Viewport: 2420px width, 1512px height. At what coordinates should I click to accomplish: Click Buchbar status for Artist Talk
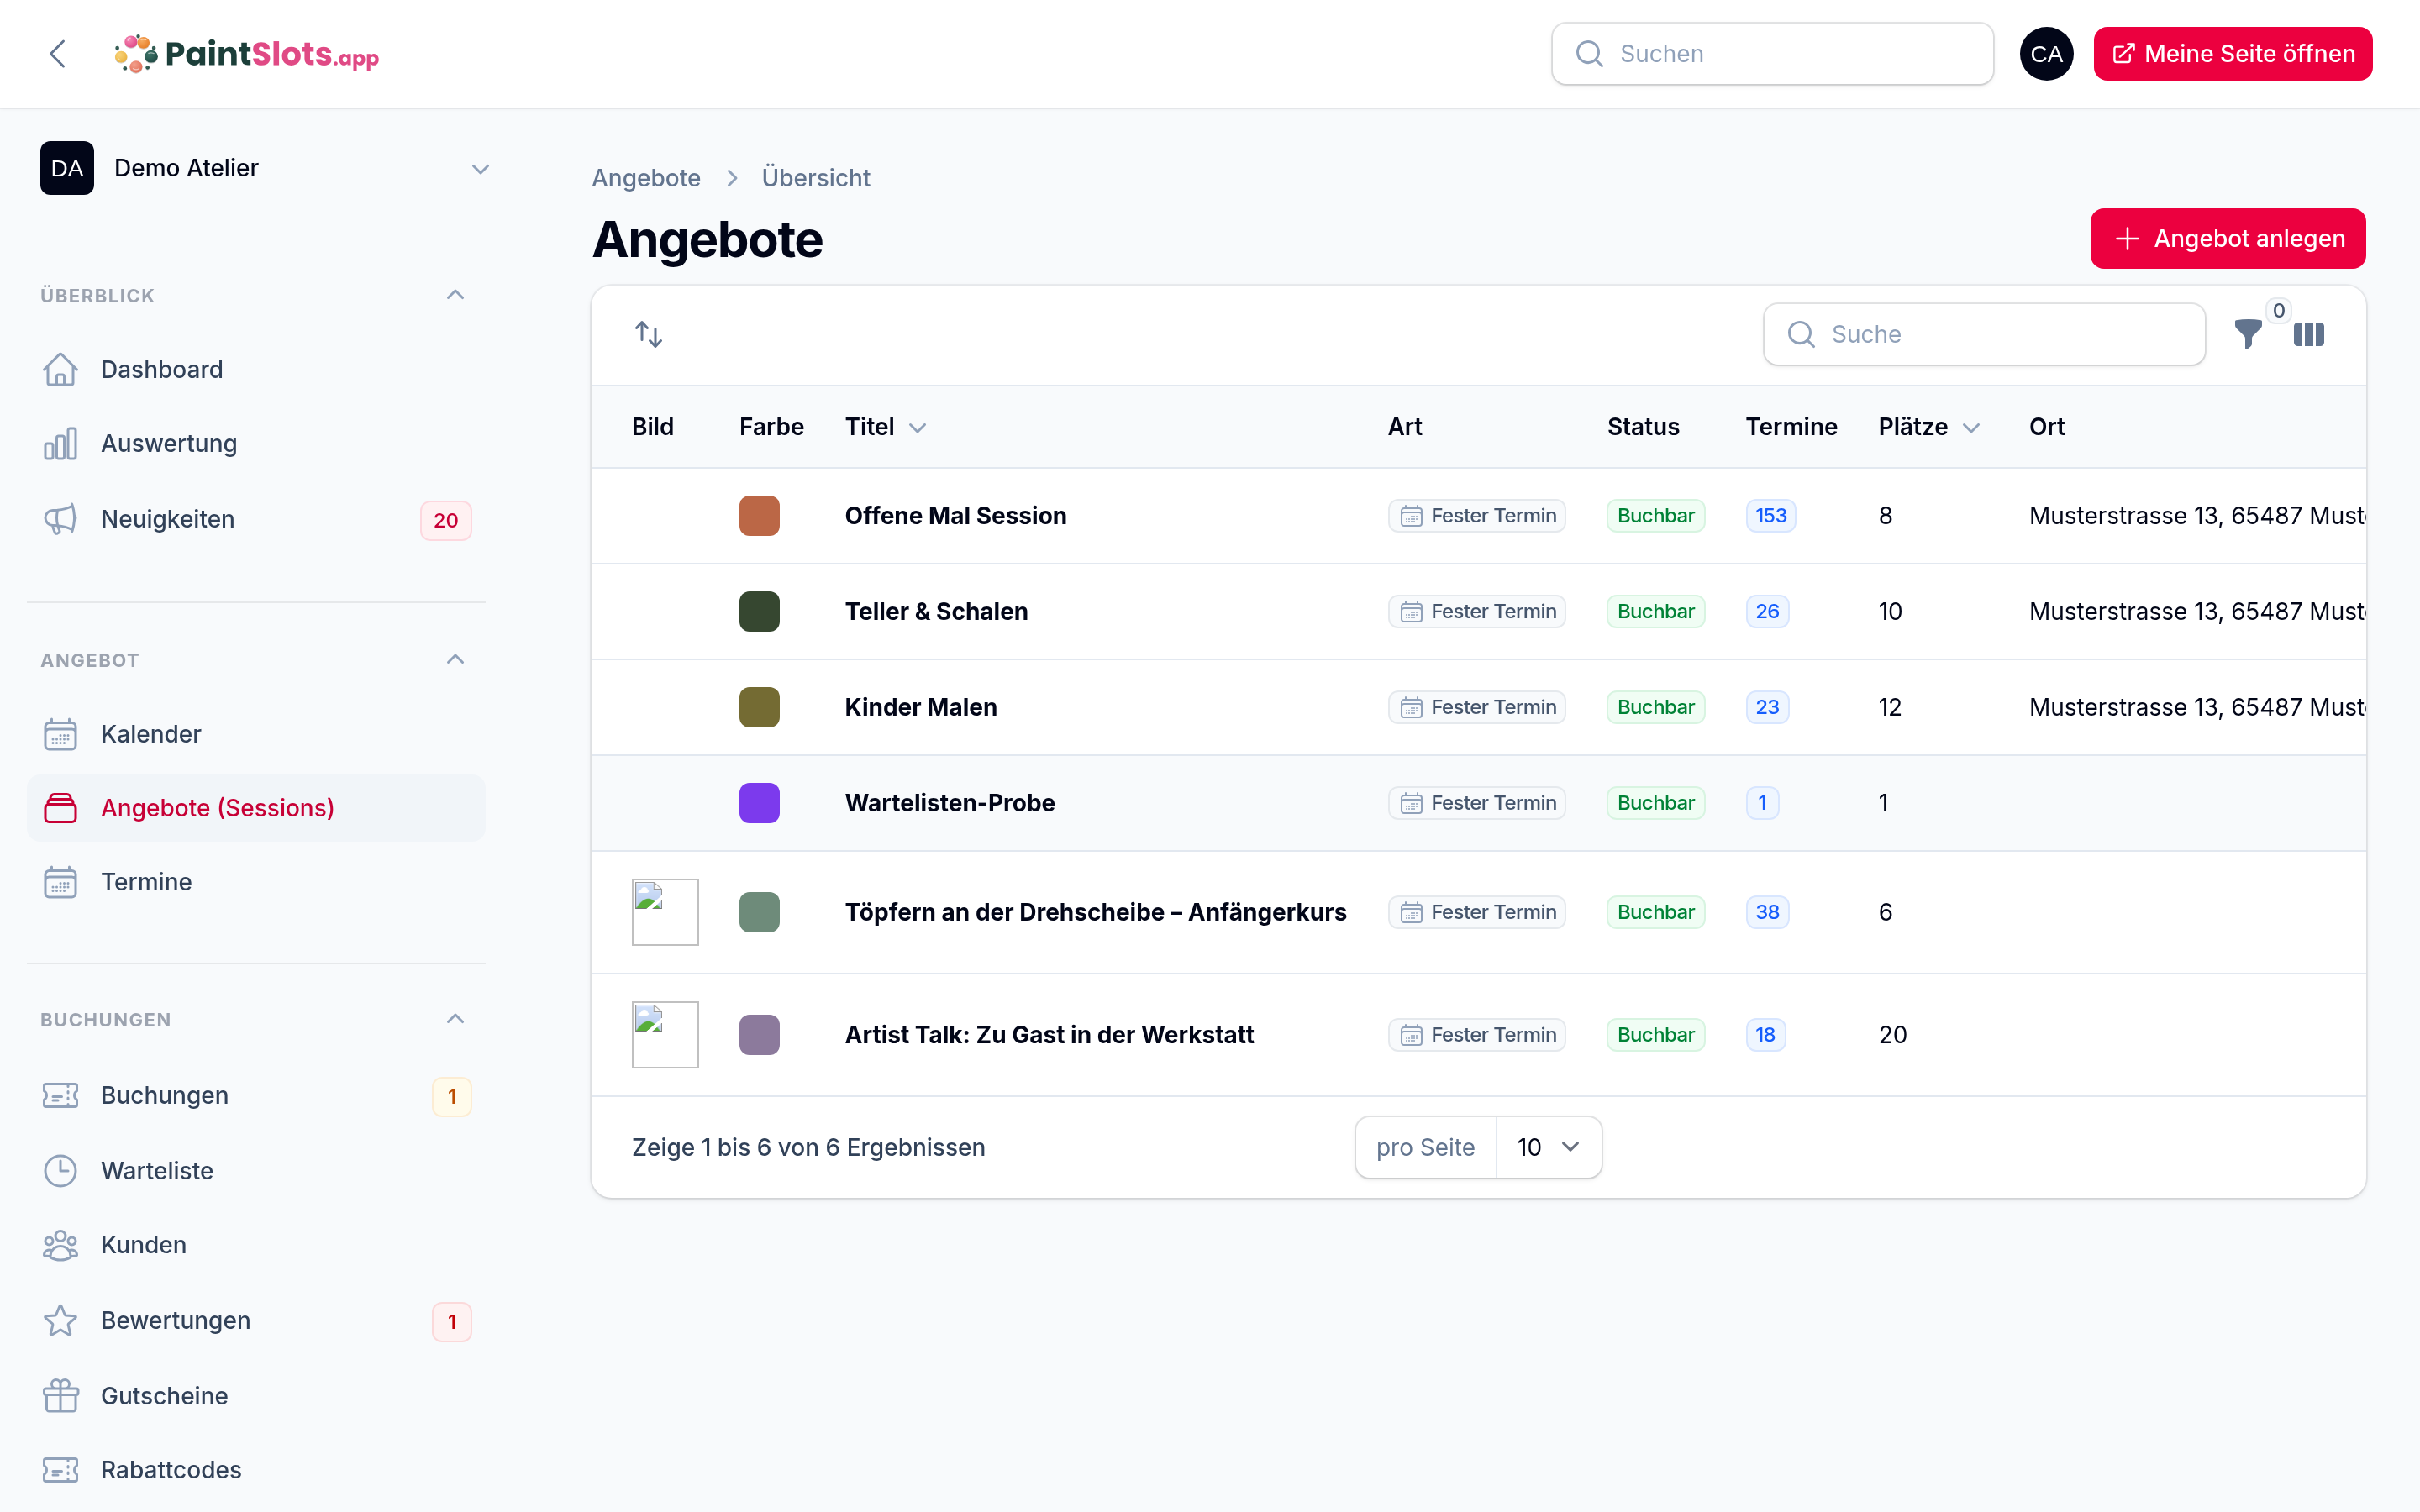pos(1655,1035)
